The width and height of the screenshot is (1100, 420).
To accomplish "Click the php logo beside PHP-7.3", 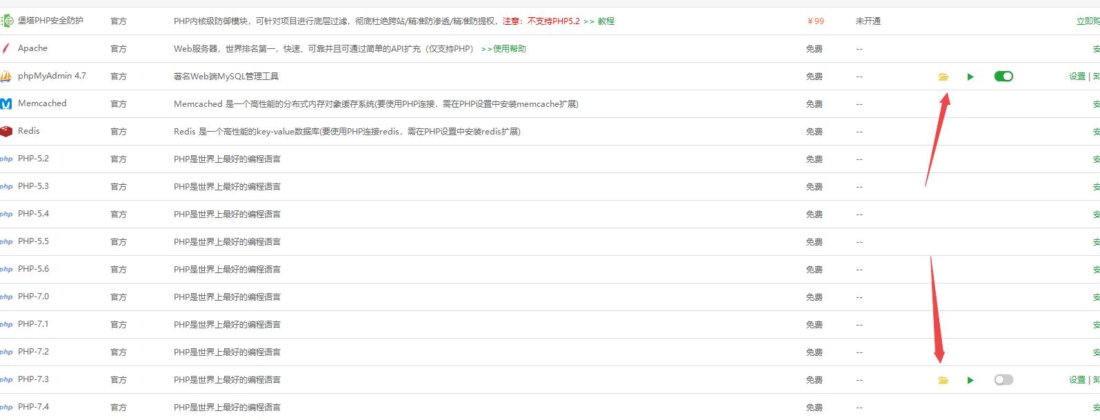I will point(6,380).
